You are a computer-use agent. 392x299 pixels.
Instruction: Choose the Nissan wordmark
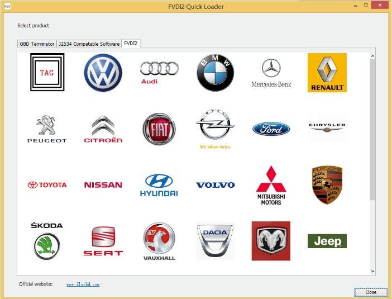(x=103, y=185)
